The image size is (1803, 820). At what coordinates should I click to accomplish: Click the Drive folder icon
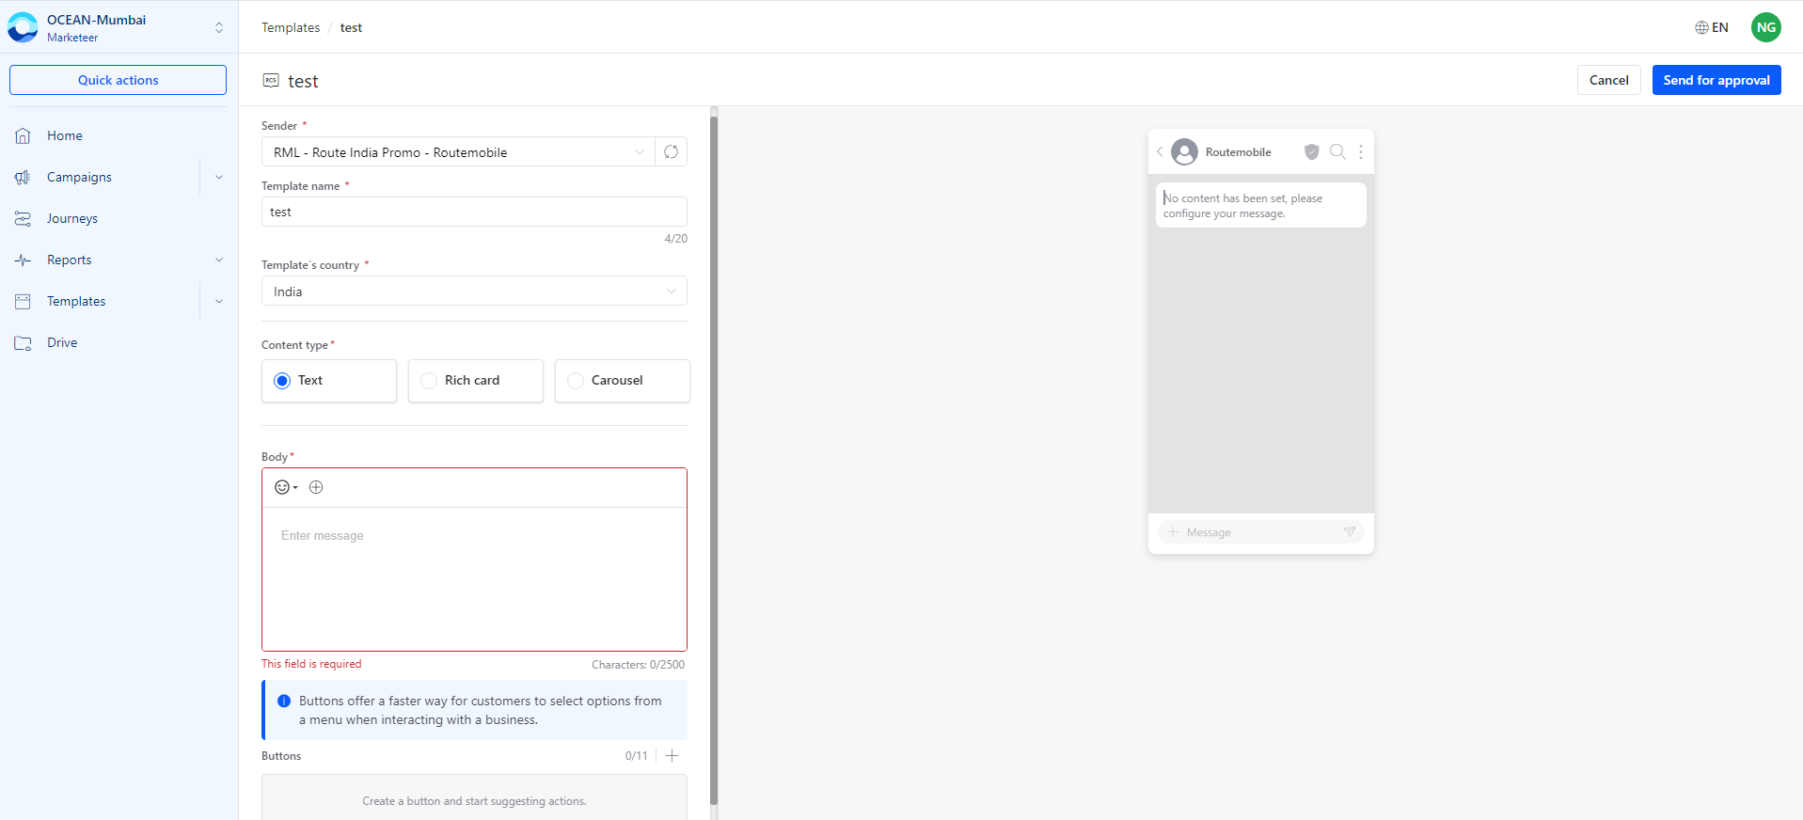[x=23, y=342]
